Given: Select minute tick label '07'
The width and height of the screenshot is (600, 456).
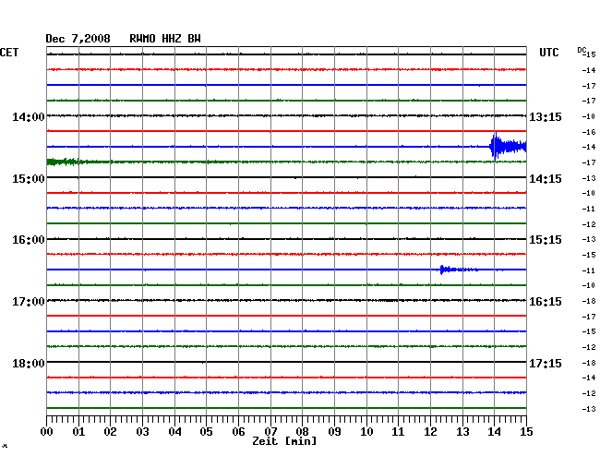Looking at the screenshot, I should pyautogui.click(x=270, y=432).
